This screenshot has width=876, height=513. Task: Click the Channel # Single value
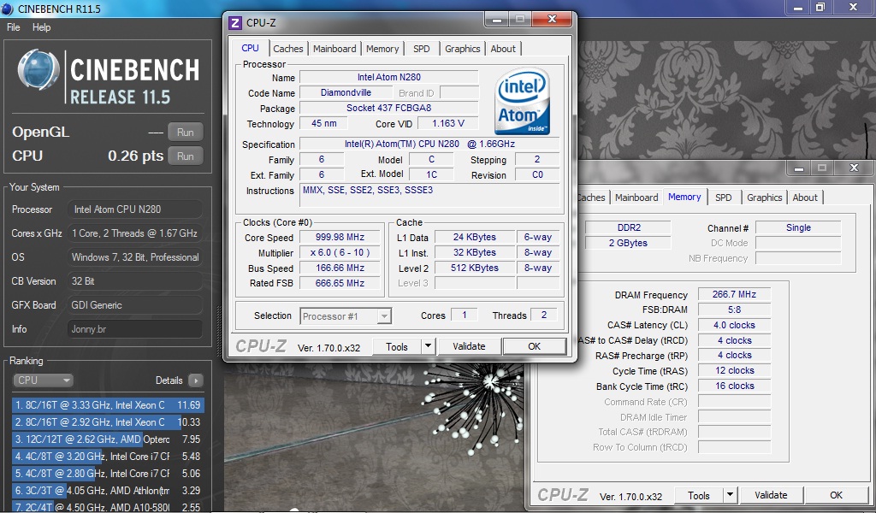798,227
